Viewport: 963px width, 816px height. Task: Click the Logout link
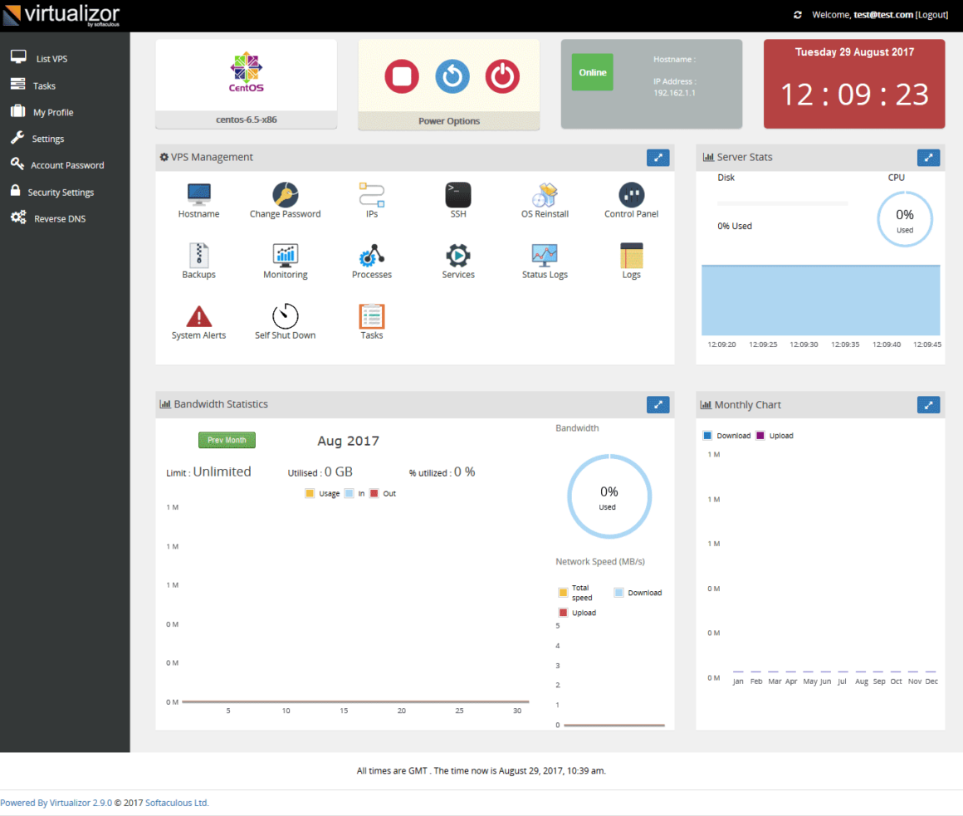click(931, 15)
